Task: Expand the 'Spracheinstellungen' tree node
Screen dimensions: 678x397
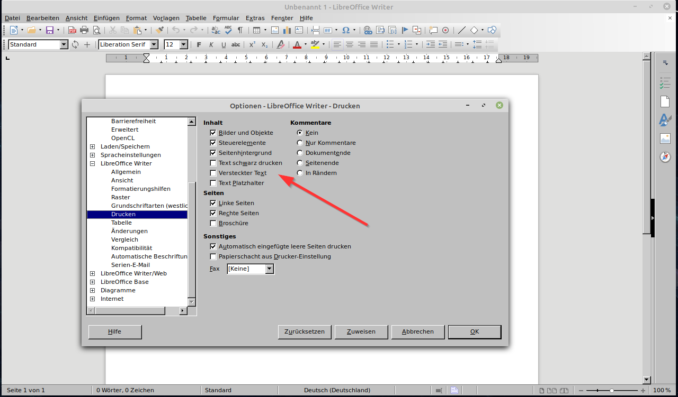Action: (93, 155)
